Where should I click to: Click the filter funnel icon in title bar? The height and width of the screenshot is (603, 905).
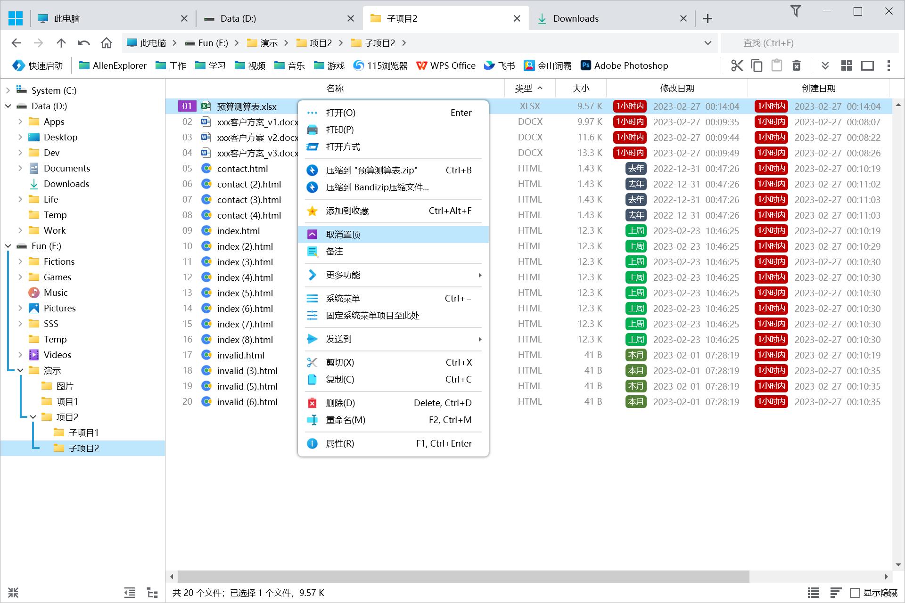coord(796,11)
